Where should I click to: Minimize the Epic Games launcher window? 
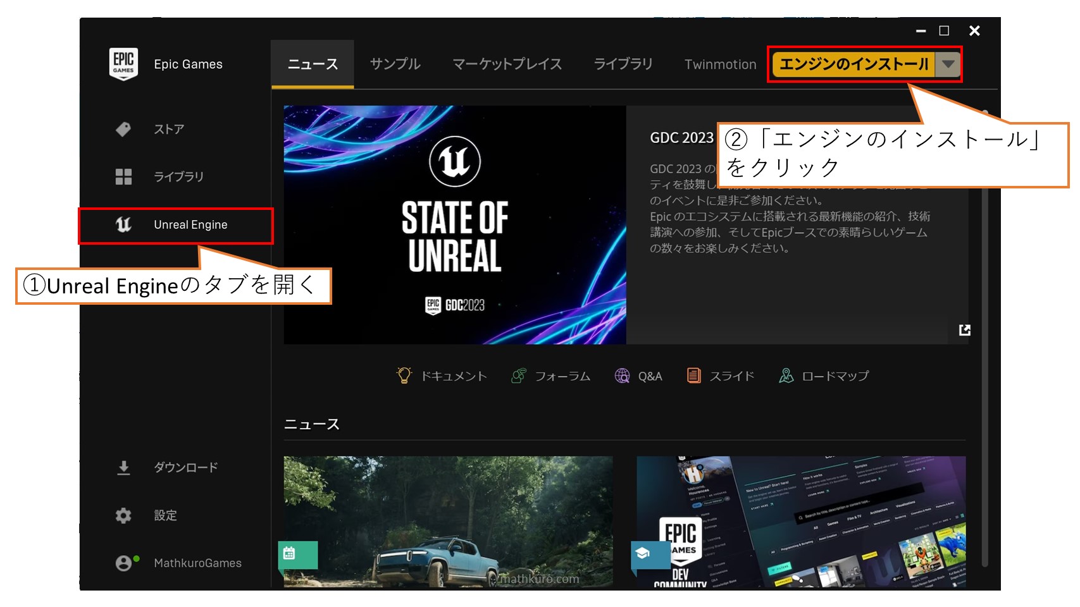pyautogui.click(x=921, y=30)
